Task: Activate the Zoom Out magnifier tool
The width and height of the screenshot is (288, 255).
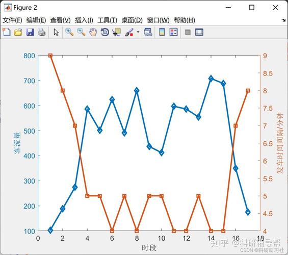Action: (81, 32)
